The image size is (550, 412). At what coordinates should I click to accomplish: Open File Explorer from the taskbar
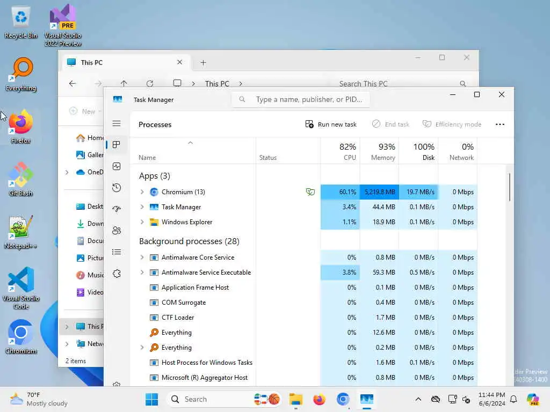296,399
